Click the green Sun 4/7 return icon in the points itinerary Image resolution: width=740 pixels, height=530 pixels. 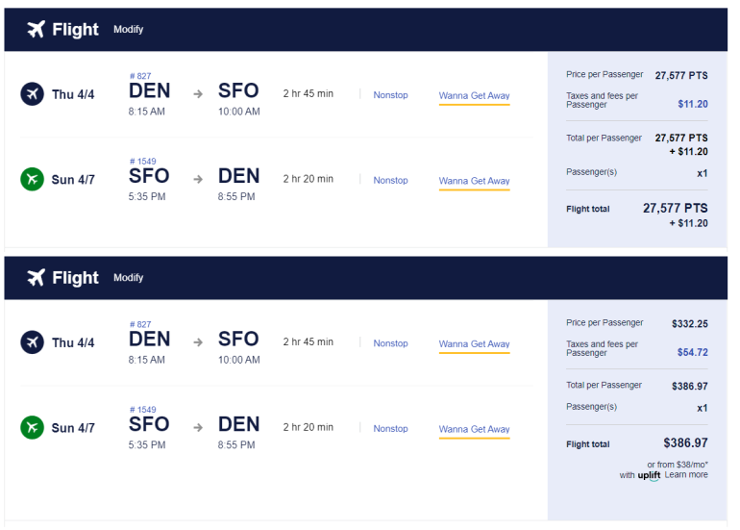(33, 179)
